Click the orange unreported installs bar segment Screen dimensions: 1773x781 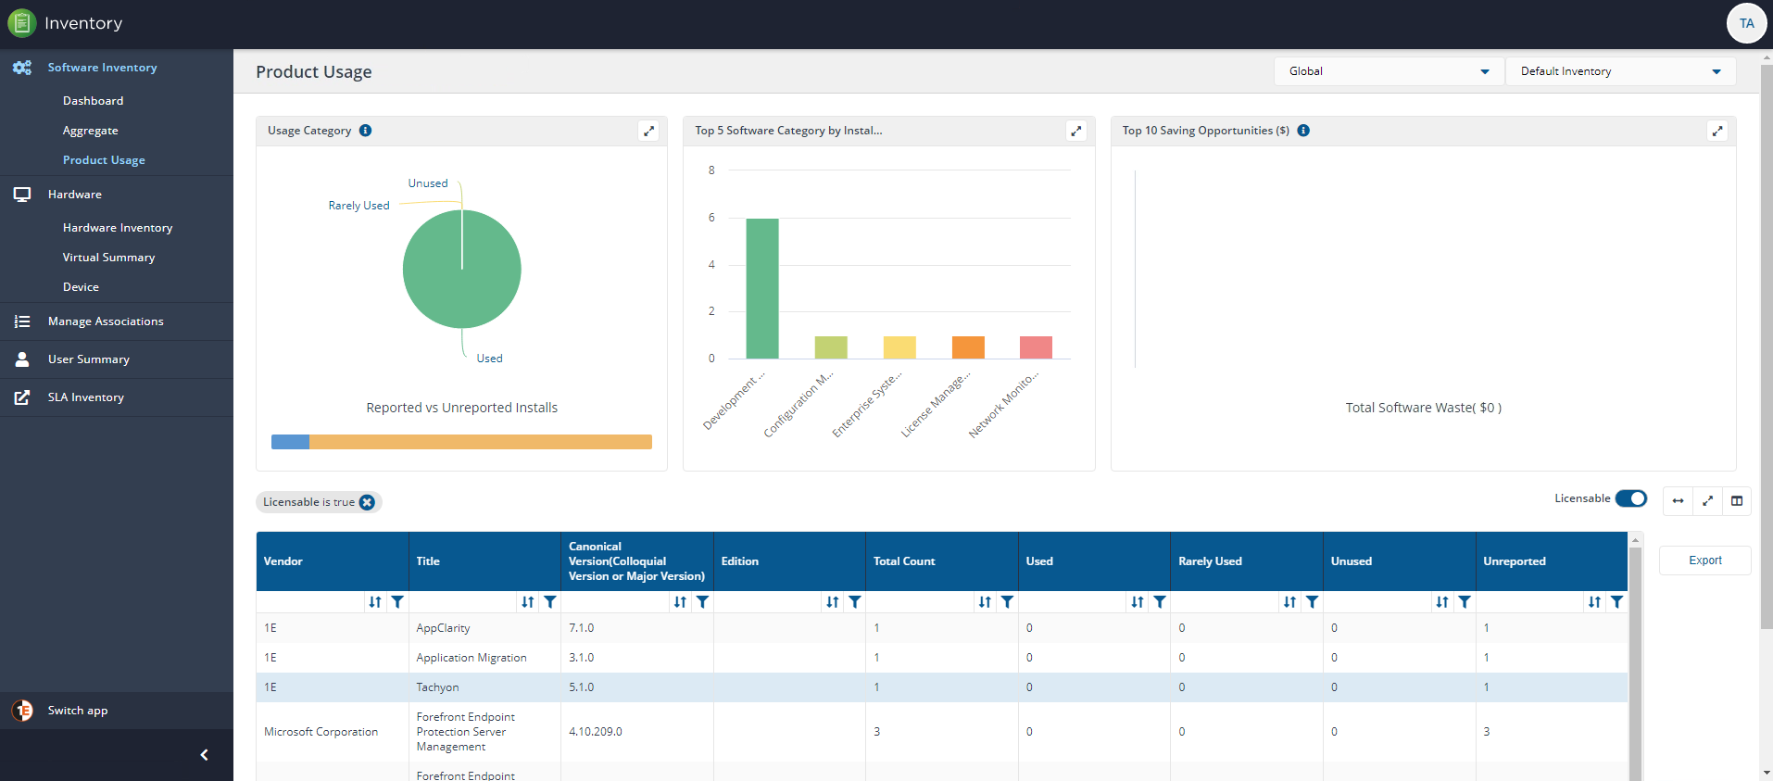tap(481, 442)
